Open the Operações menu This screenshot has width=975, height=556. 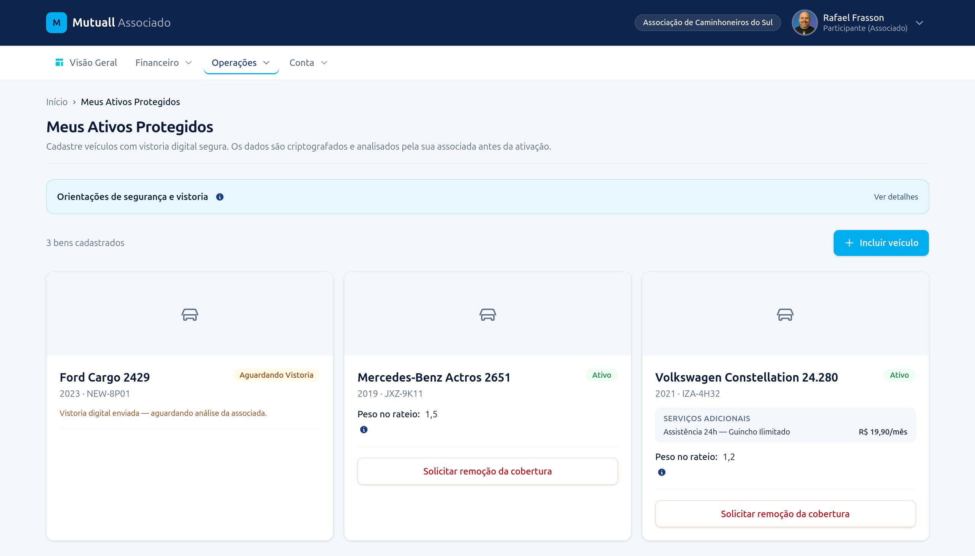point(241,62)
